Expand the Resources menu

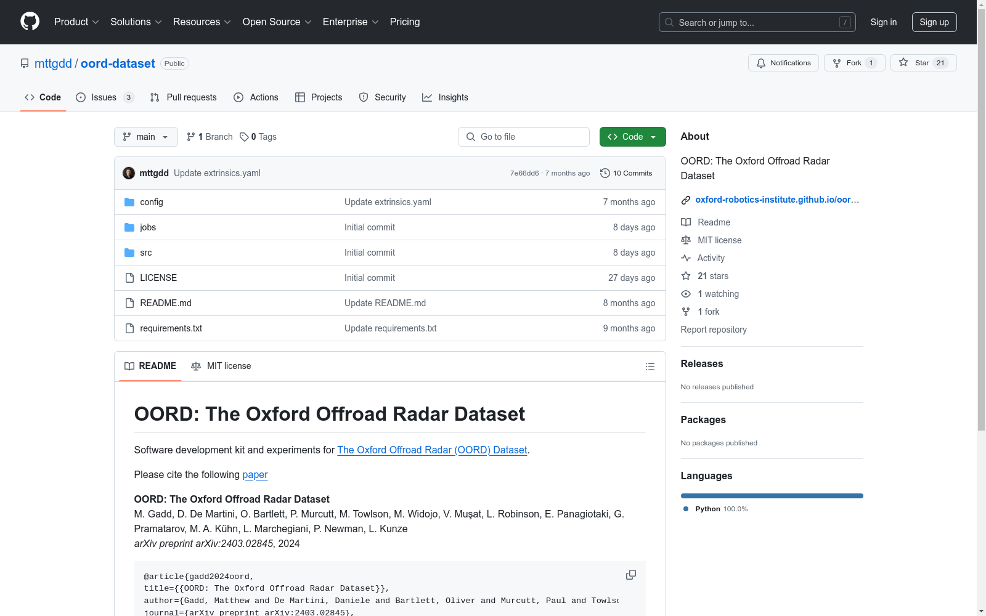click(x=202, y=22)
